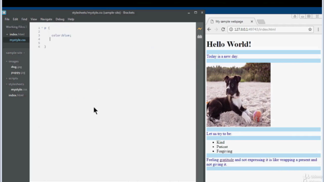This screenshot has width=324, height=182.
Task: Close the My sample webpage tab
Action: pos(252,21)
